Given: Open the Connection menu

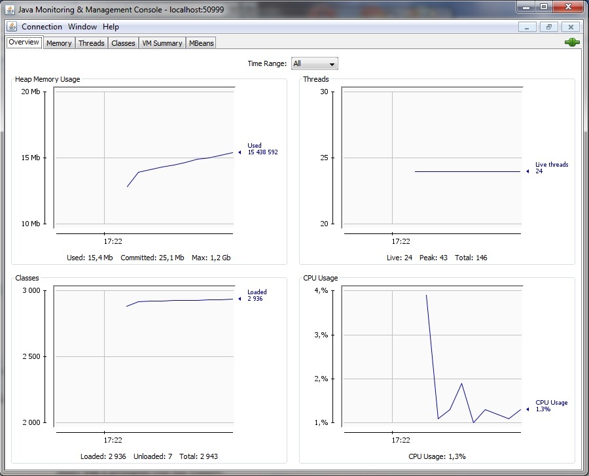Looking at the screenshot, I should click(x=42, y=27).
